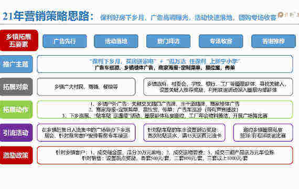Image resolution: width=299 pixels, height=189 pixels.
Task: Click line 3 starting 下乡巡展
Action: coord(165,115)
